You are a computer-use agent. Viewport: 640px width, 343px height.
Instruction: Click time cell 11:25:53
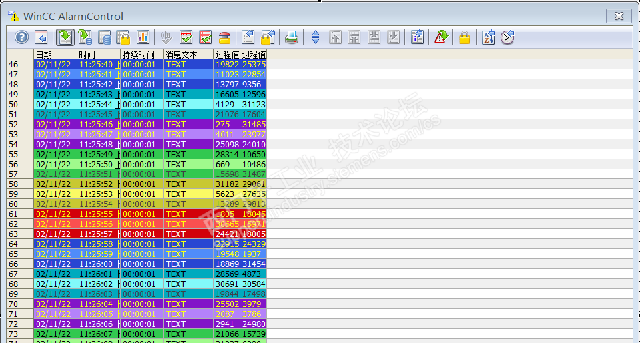[99, 194]
